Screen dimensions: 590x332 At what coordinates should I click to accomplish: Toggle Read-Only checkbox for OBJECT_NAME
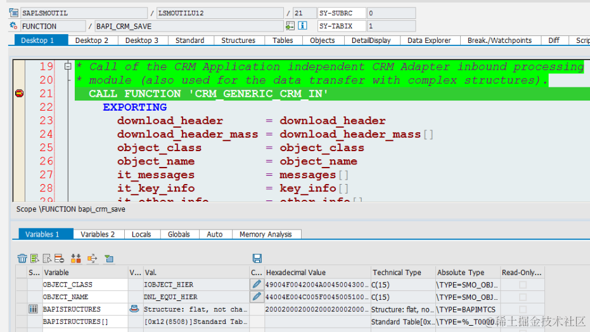pyautogui.click(x=523, y=297)
